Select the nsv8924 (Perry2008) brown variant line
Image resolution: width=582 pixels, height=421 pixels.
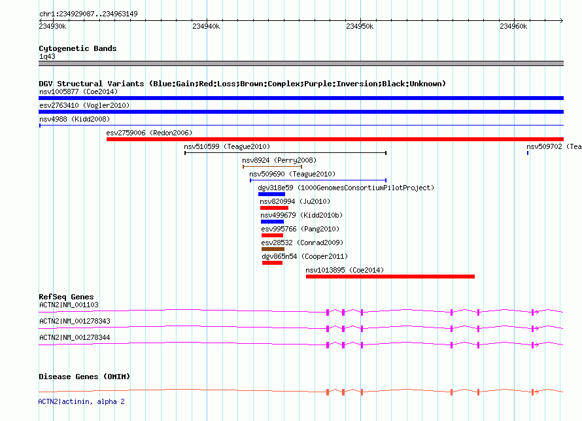(x=272, y=167)
